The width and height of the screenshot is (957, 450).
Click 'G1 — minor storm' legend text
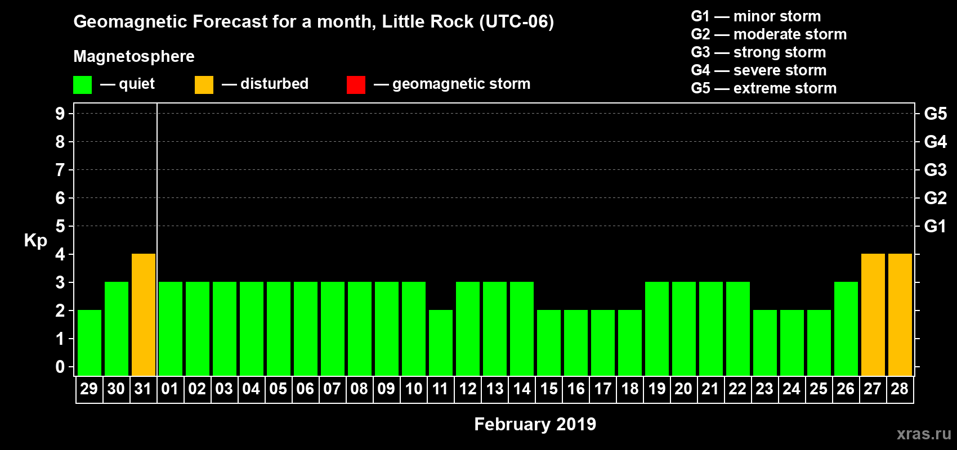(756, 16)
